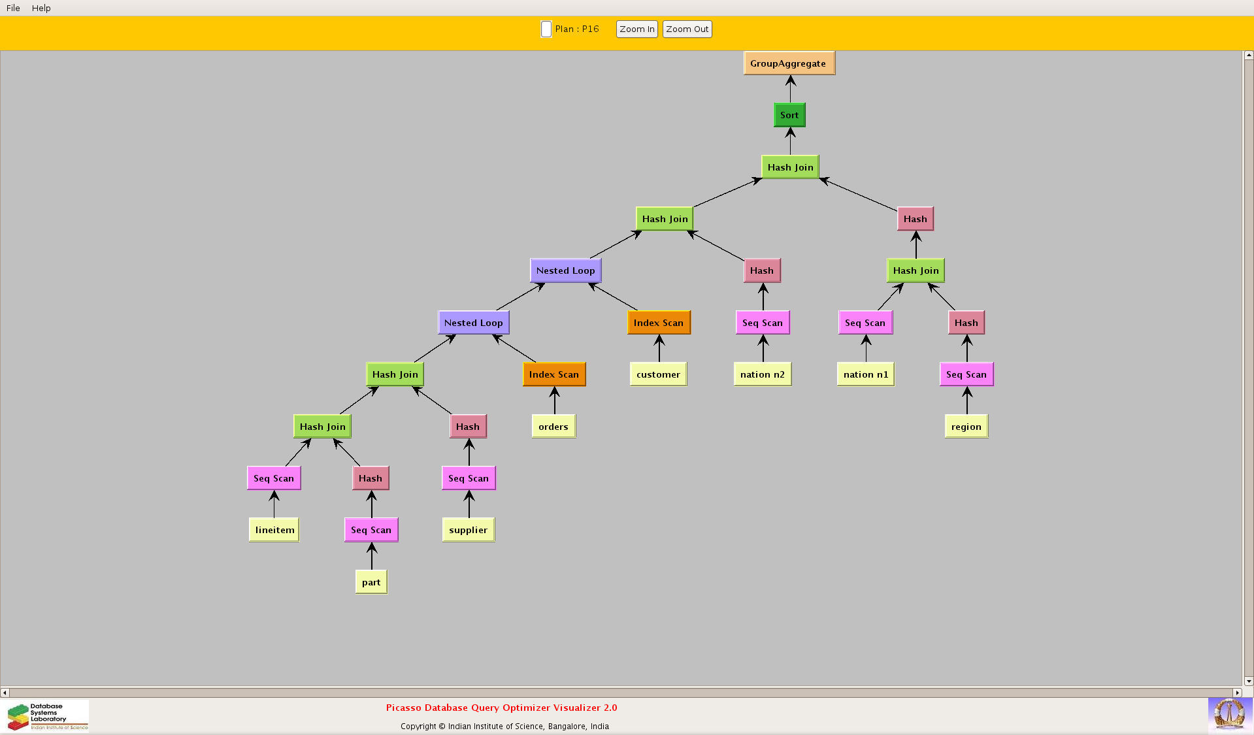Click the horizontal scrollbar right arrow
The height and width of the screenshot is (735, 1254).
pyautogui.click(x=1236, y=693)
